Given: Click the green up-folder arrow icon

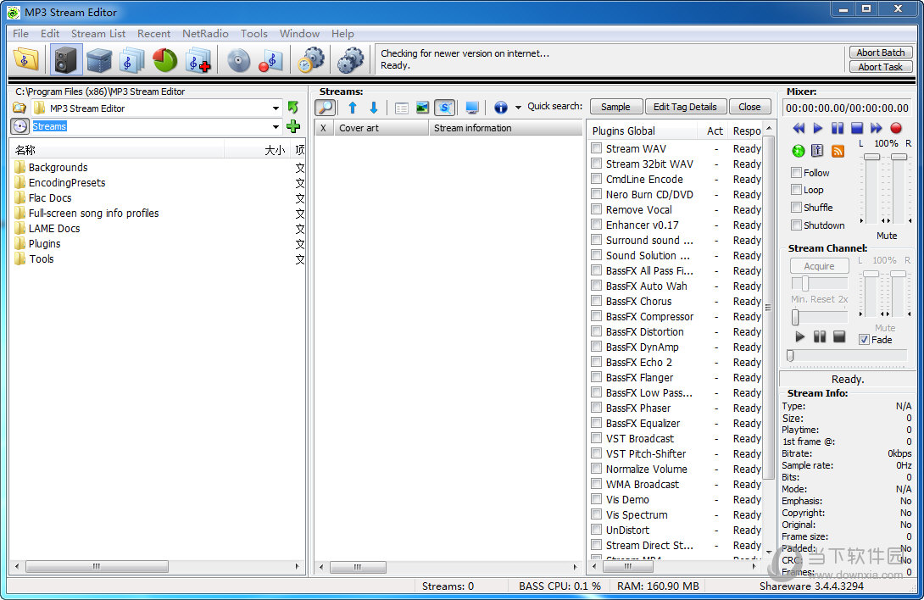Looking at the screenshot, I should pyautogui.click(x=292, y=108).
